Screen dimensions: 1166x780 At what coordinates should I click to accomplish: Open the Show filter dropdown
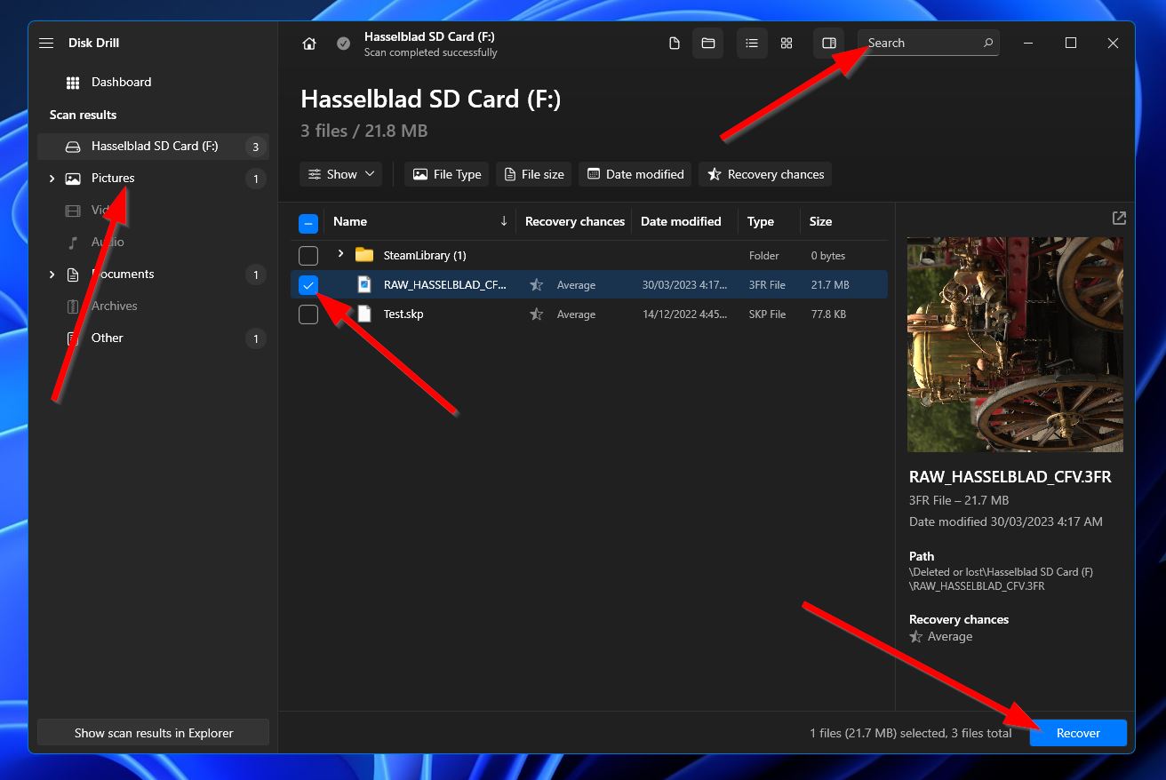click(341, 174)
